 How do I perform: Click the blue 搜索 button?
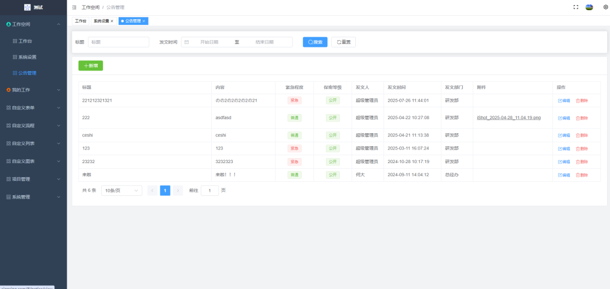(315, 42)
